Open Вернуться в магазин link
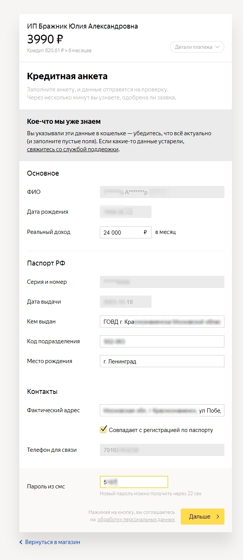 click(52, 542)
